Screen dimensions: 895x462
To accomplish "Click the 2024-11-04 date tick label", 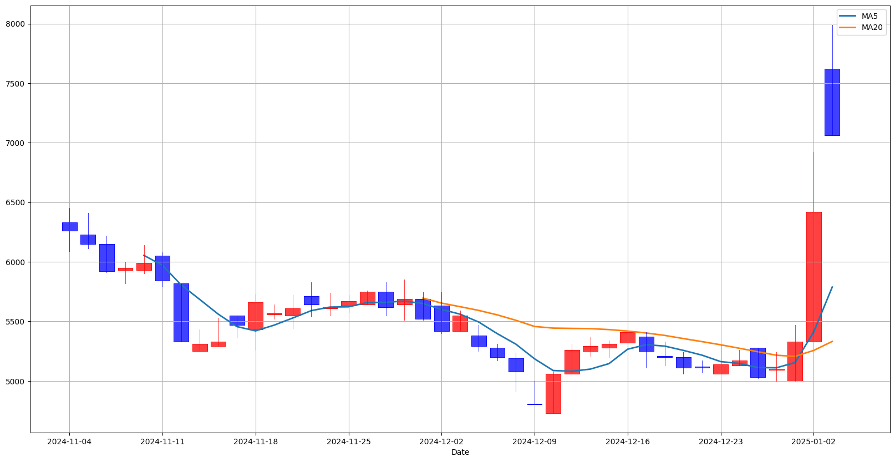I will click(x=69, y=441).
